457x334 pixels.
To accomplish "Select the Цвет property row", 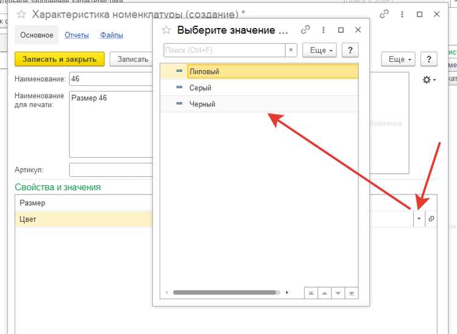I will click(x=83, y=219).
